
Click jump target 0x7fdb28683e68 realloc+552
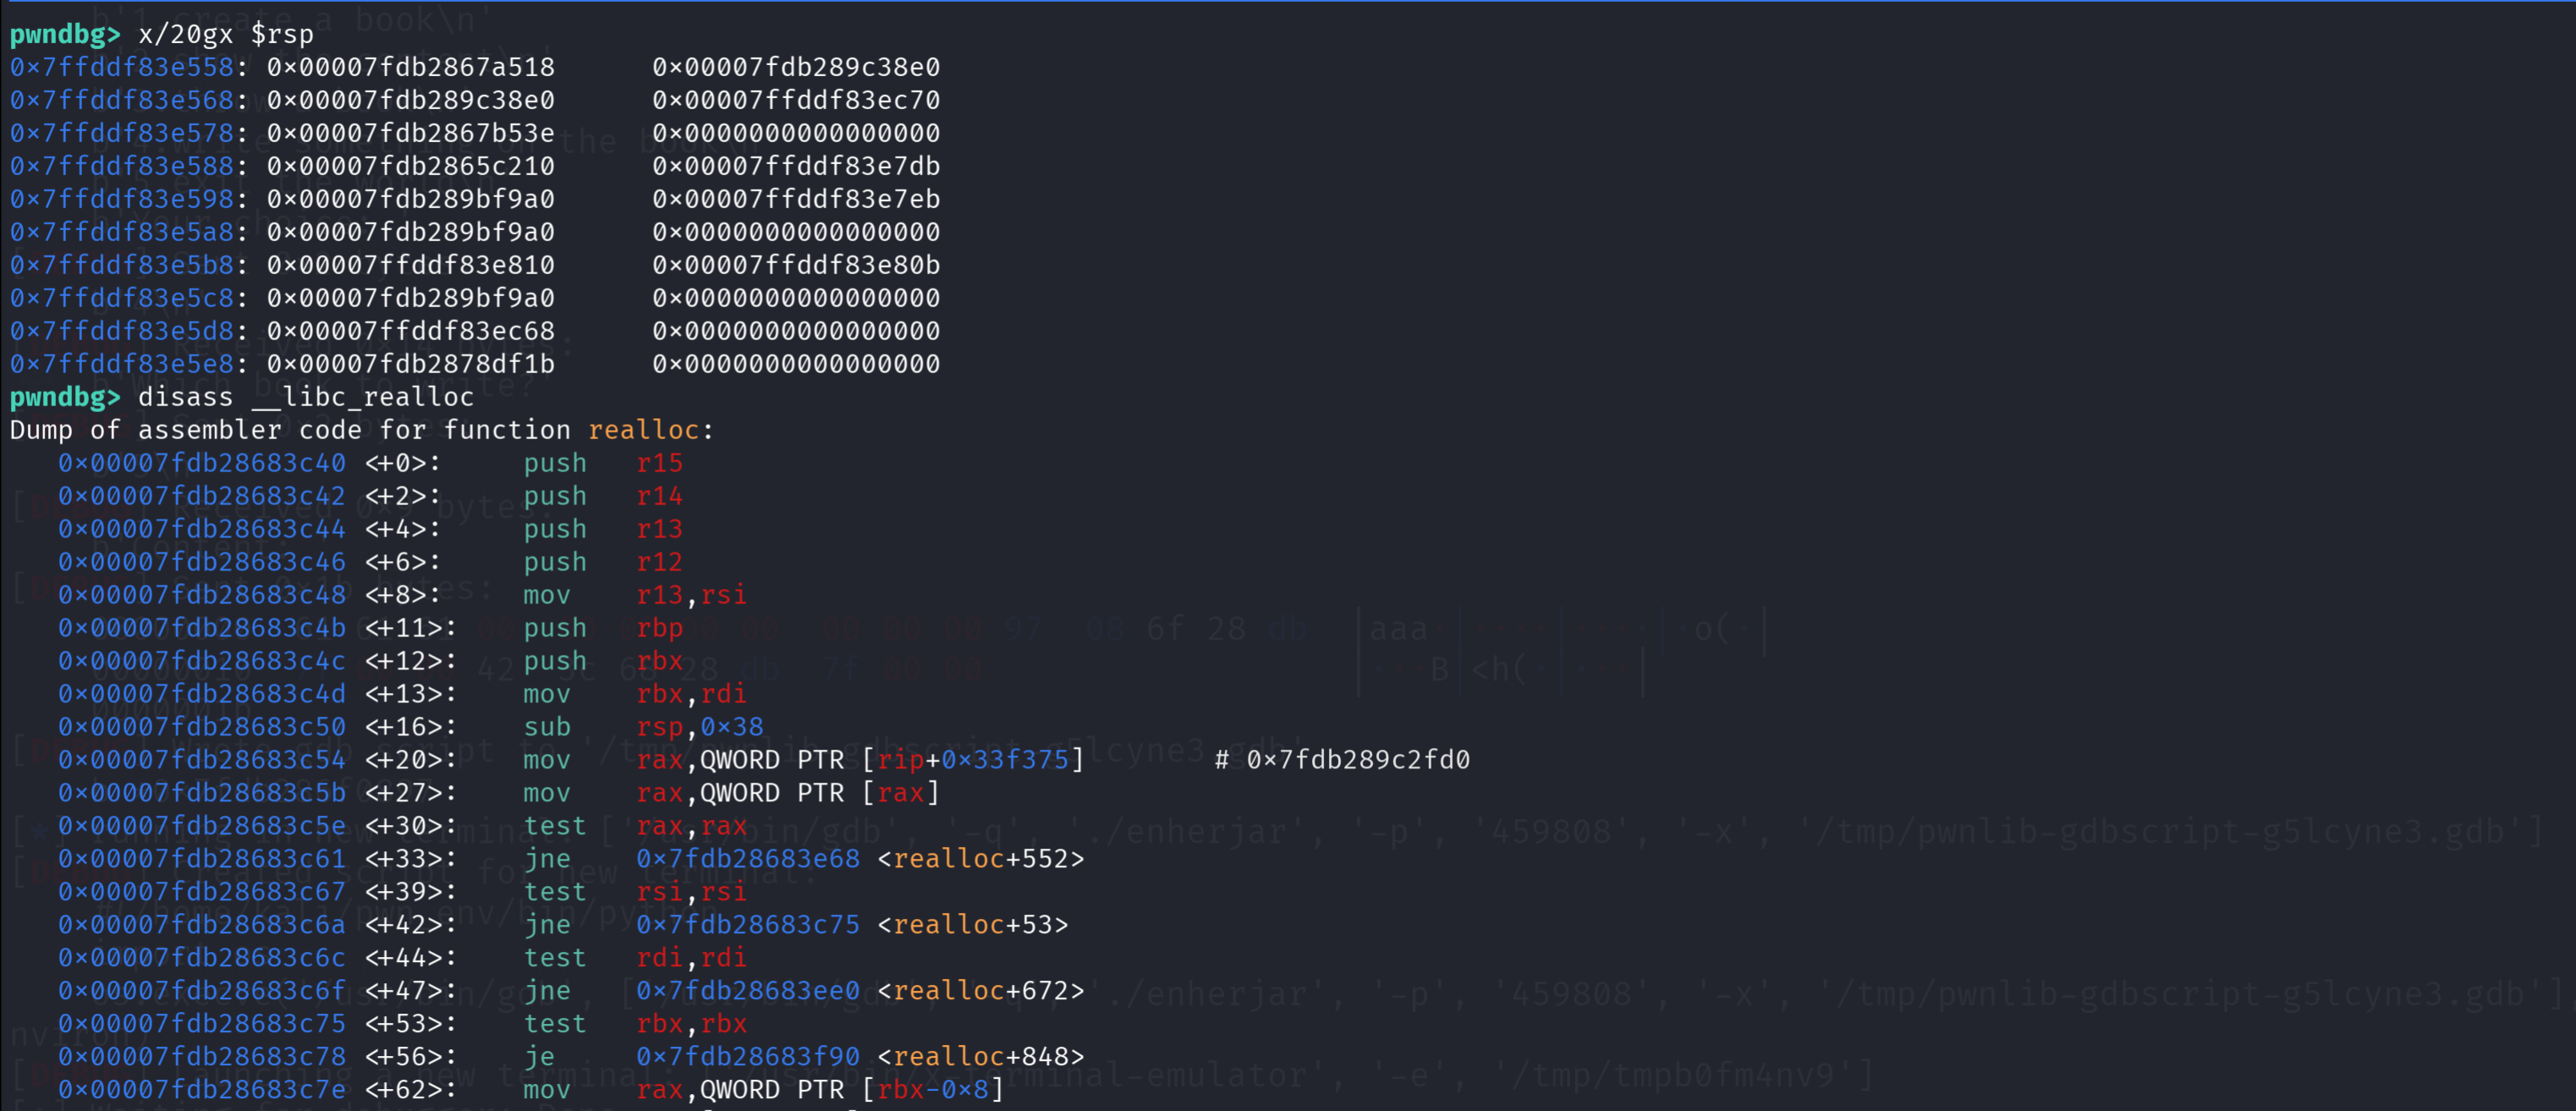(x=860, y=859)
